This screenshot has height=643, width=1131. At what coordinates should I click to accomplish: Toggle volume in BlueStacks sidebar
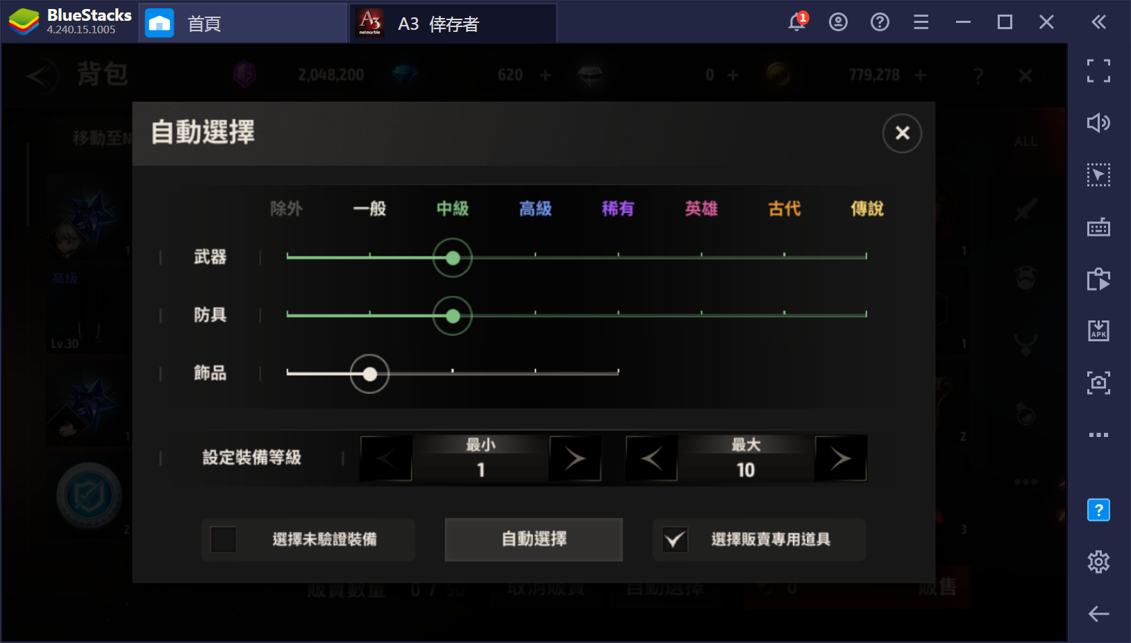(x=1098, y=123)
